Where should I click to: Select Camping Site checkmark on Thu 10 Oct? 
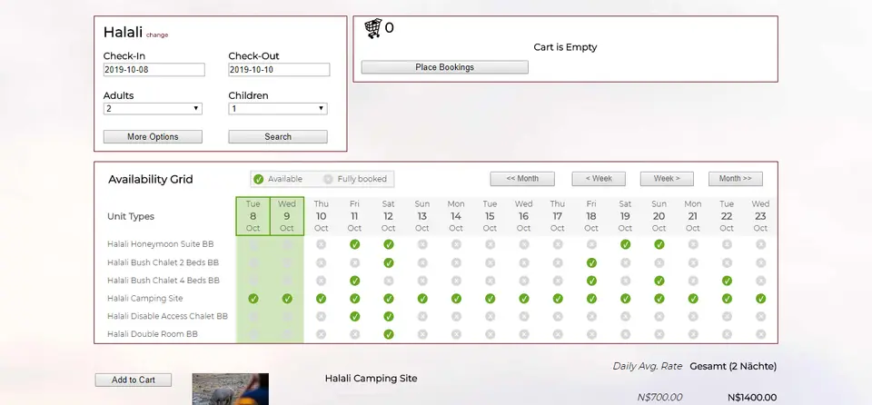click(321, 299)
